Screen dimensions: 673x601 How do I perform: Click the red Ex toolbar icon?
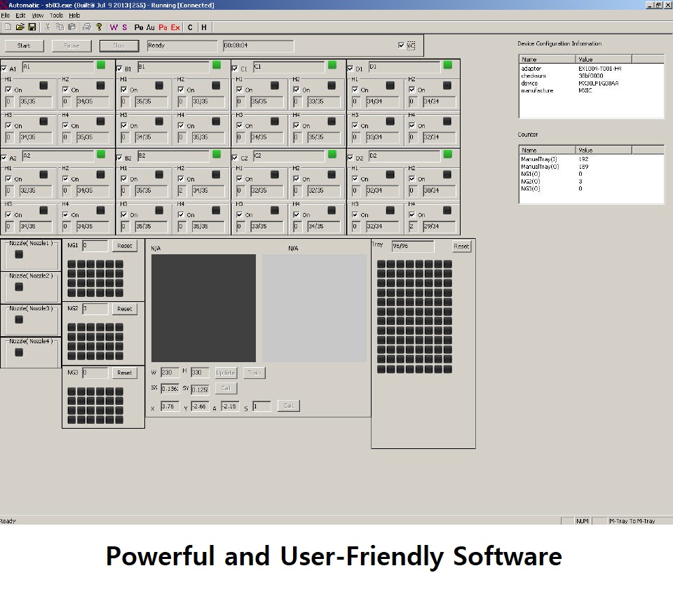(175, 27)
